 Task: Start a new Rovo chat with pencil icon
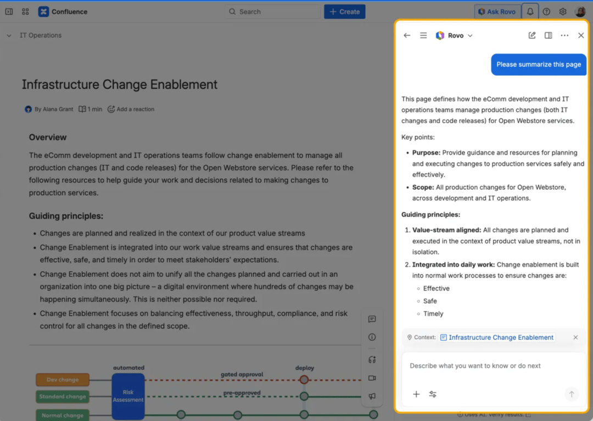pyautogui.click(x=532, y=36)
